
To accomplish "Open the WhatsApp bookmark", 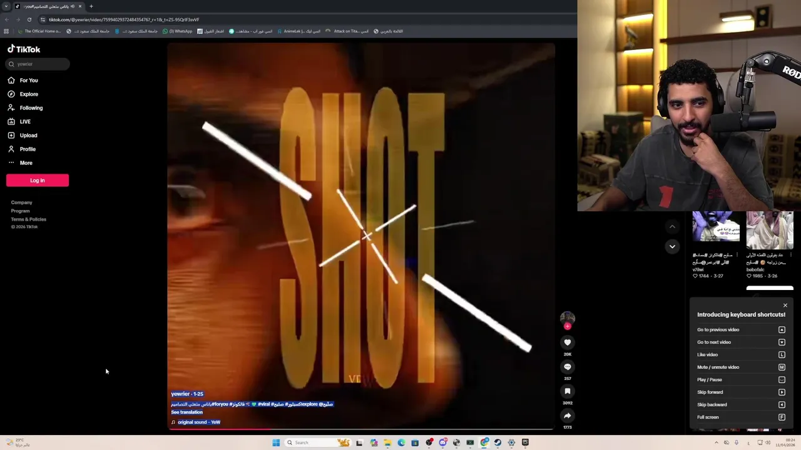I will pyautogui.click(x=178, y=31).
